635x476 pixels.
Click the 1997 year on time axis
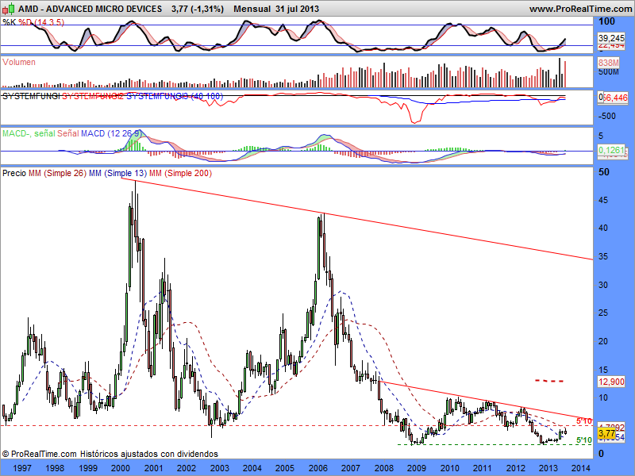coord(22,468)
